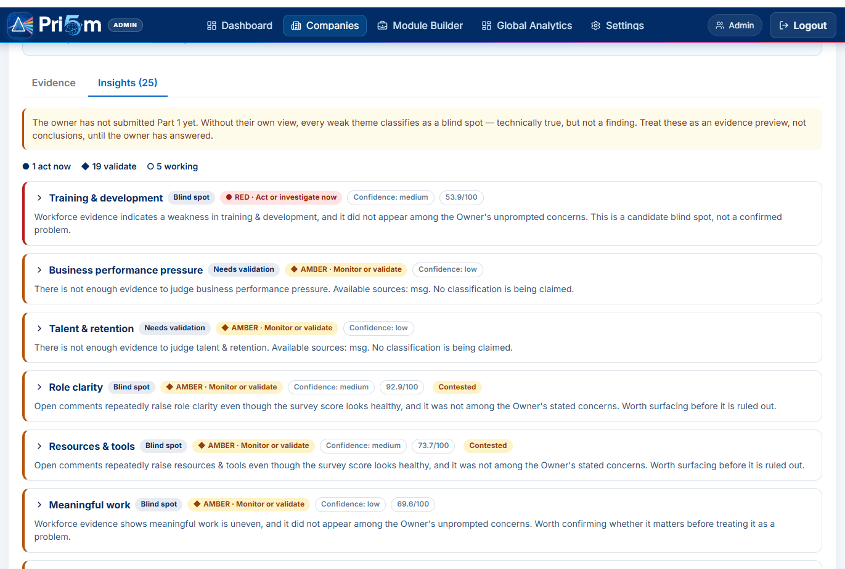
Task: Click the Role clarity card title
Action: tap(76, 387)
